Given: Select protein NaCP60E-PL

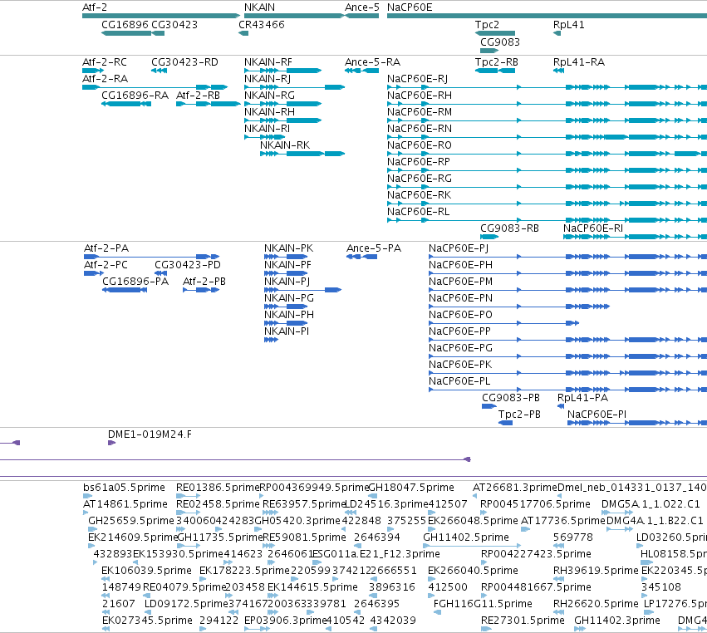Looking at the screenshot, I should (x=459, y=381).
